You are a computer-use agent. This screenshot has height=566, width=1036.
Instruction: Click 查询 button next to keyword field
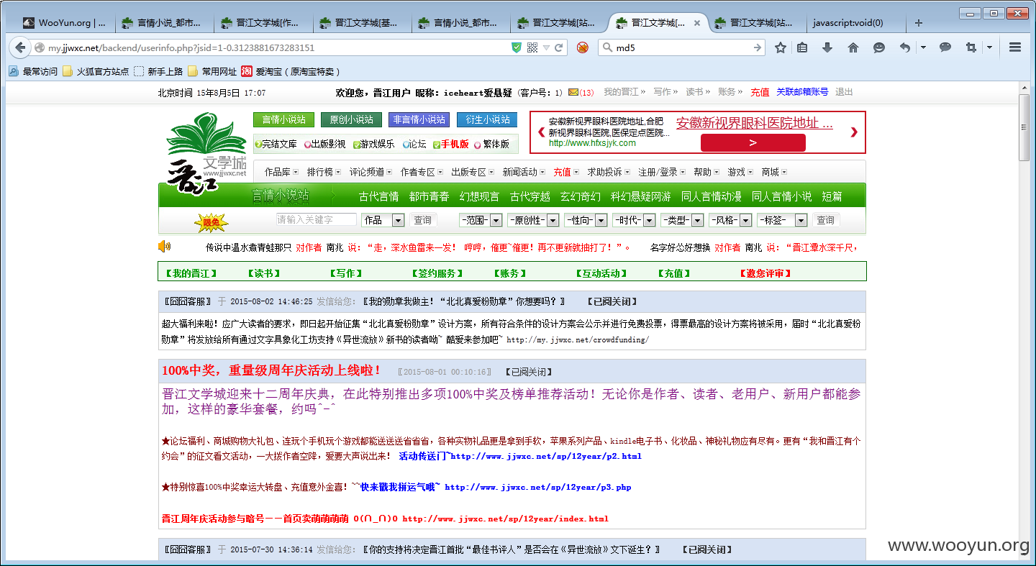tap(423, 220)
